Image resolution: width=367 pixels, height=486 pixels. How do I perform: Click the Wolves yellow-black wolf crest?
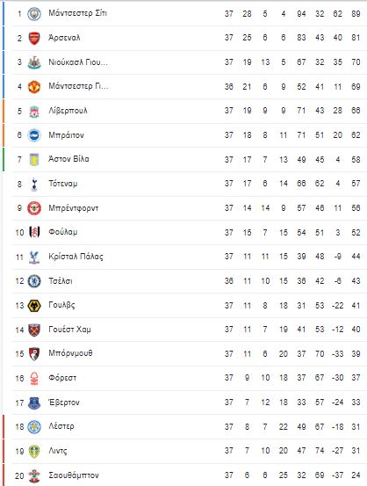34,306
